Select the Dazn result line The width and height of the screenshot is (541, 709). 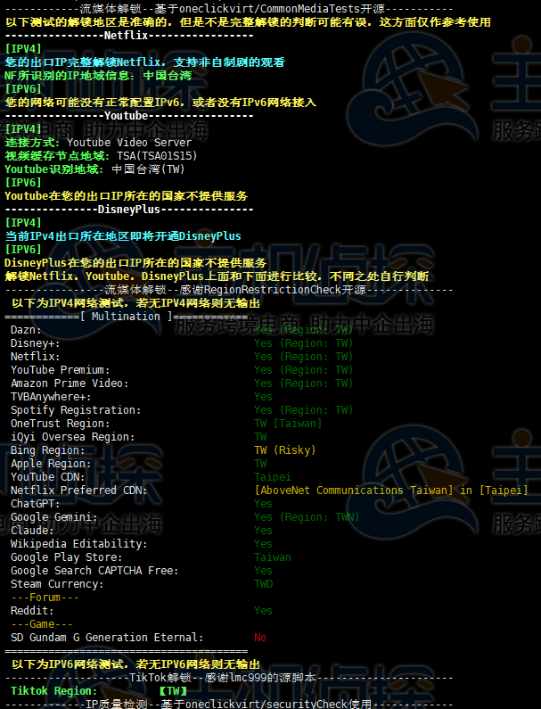click(x=181, y=330)
